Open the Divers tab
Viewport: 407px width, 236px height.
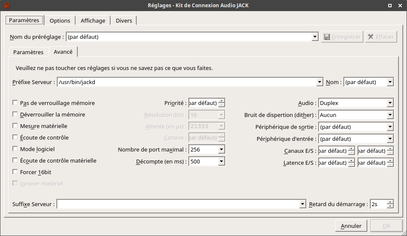pyautogui.click(x=124, y=20)
